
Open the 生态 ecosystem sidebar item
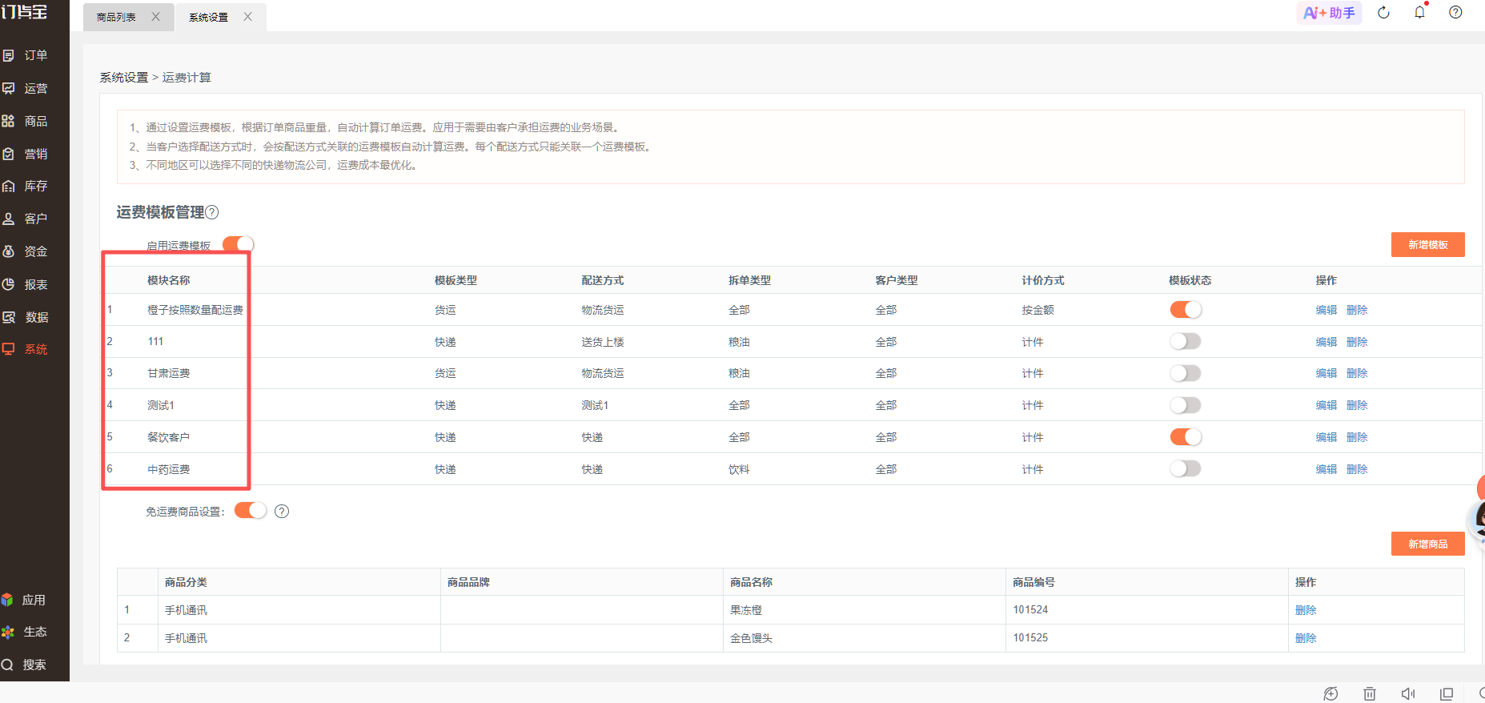24,632
